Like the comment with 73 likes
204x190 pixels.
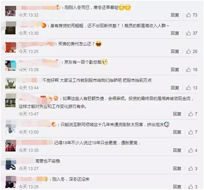tap(188, 15)
